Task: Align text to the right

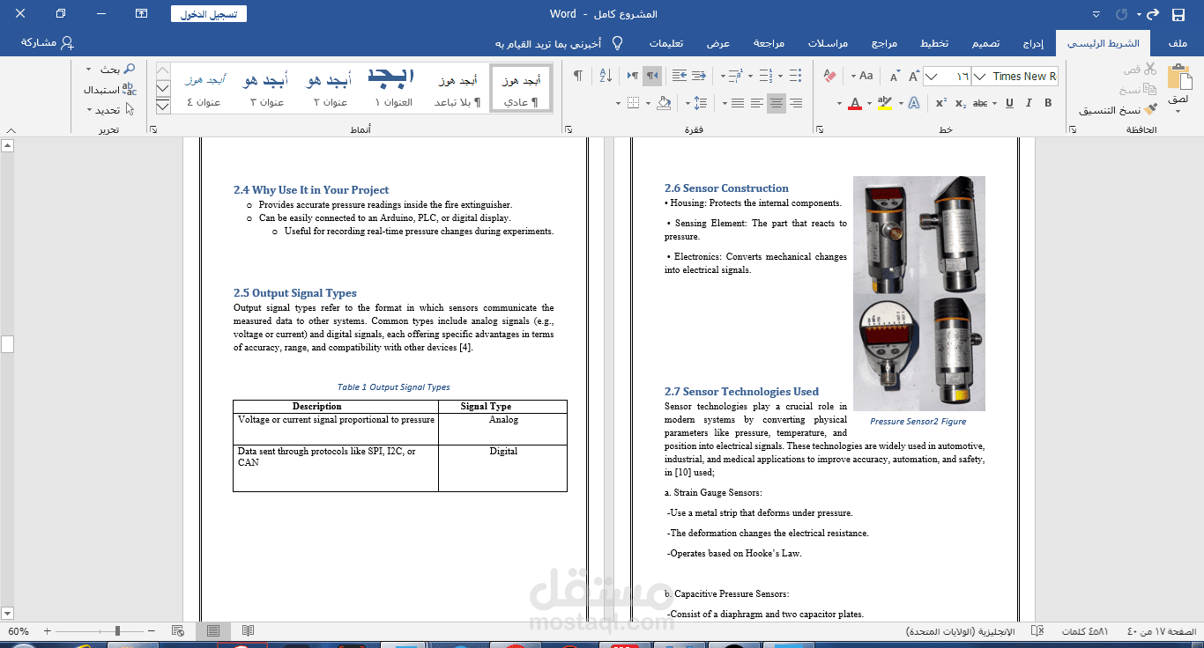Action: 796,103
